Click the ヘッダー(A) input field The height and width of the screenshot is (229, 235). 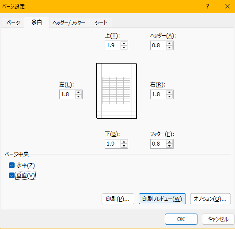(x=159, y=45)
